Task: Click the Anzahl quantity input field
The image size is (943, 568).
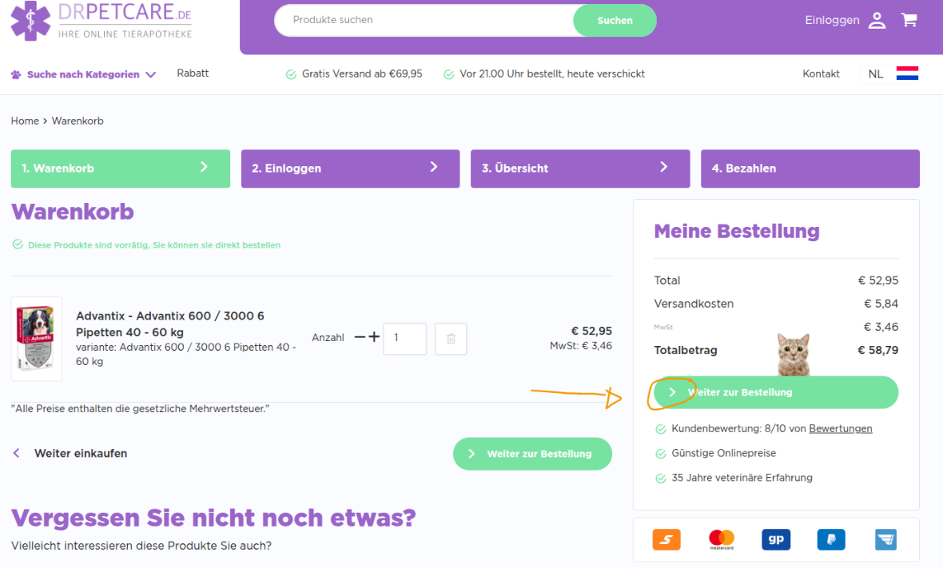Action: 404,339
